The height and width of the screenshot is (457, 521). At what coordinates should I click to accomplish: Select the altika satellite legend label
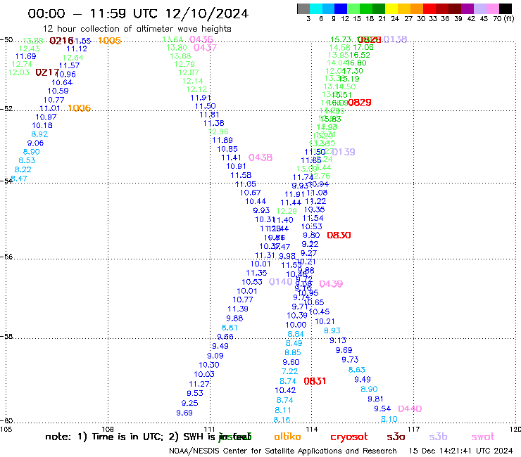287,437
